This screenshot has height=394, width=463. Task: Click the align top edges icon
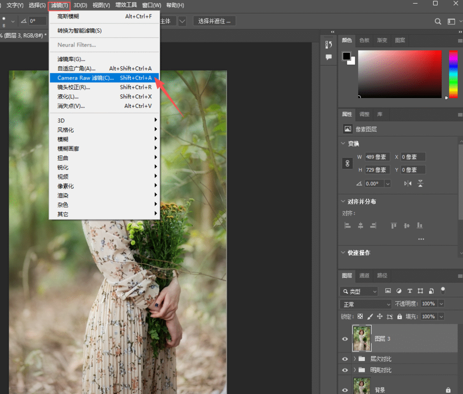click(394, 226)
